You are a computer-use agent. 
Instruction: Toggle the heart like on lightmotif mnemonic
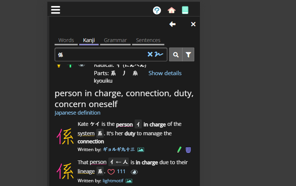click(111, 172)
